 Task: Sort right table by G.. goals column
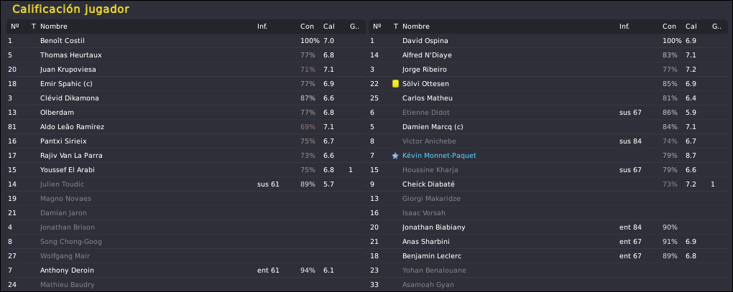tap(716, 27)
